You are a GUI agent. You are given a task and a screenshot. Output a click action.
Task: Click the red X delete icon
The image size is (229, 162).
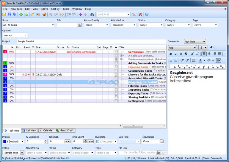coord(140,15)
